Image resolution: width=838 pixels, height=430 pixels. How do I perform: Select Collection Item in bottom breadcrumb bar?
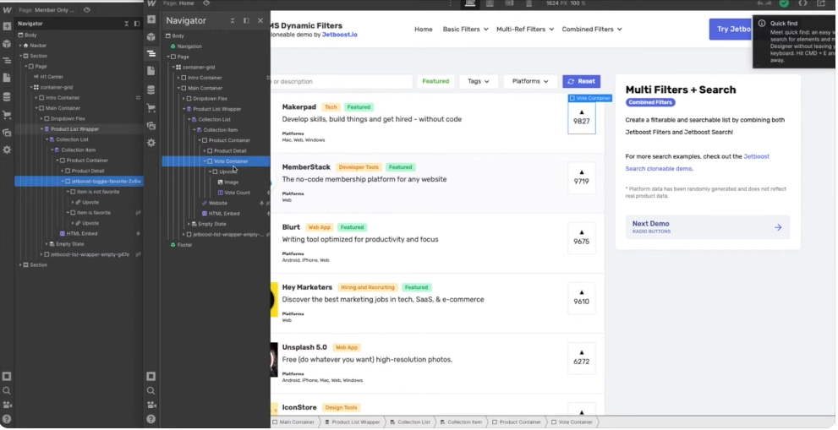pos(461,422)
